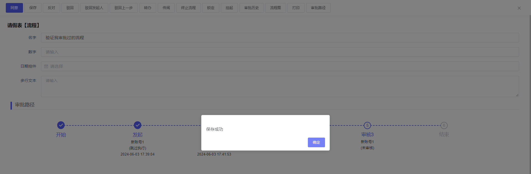This screenshot has height=174, width=531.
Task: Close the form with the X icon
Action: pos(519,8)
